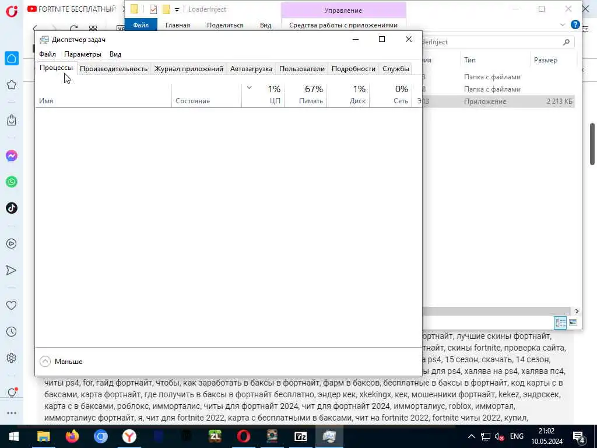The height and width of the screenshot is (448, 597).
Task: Click the properties checkmark icon in Explorer title bar
Action: click(153, 9)
